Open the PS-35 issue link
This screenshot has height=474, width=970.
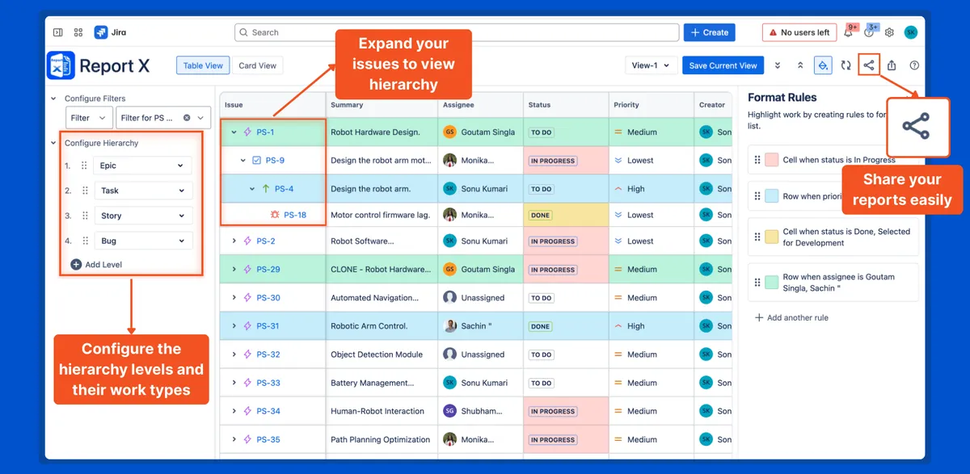pyautogui.click(x=268, y=440)
